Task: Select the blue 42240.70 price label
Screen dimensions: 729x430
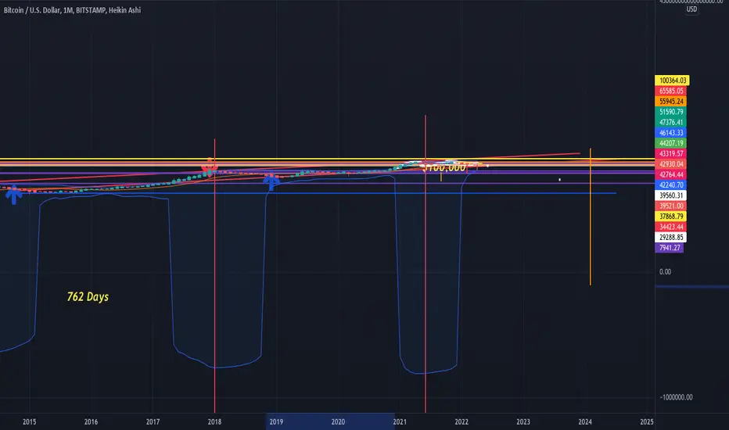Action: 670,185
